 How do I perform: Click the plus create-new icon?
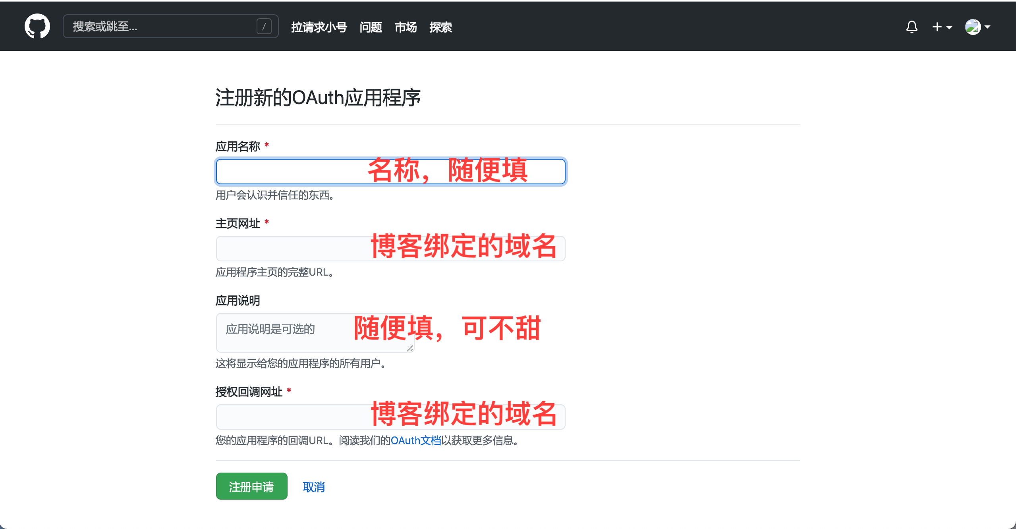[937, 27]
